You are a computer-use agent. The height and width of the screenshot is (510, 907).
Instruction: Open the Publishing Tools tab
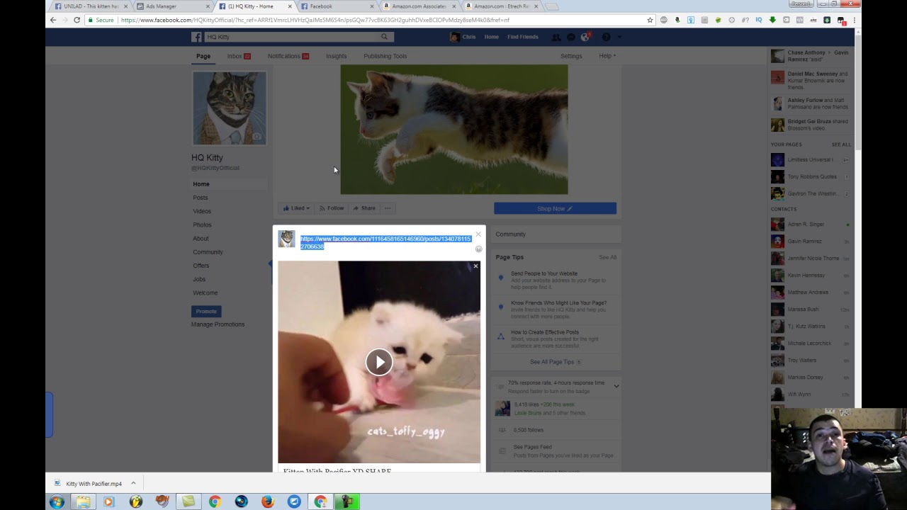[x=385, y=56]
